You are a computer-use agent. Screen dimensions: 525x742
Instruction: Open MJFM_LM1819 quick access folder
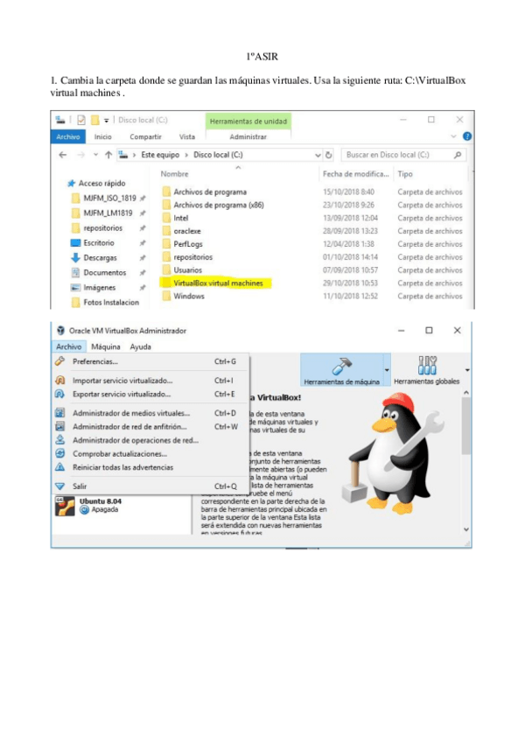(x=108, y=213)
